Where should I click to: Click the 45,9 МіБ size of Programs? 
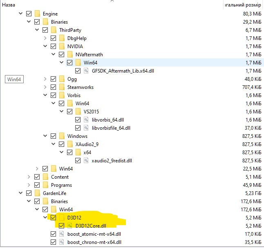click(252, 185)
